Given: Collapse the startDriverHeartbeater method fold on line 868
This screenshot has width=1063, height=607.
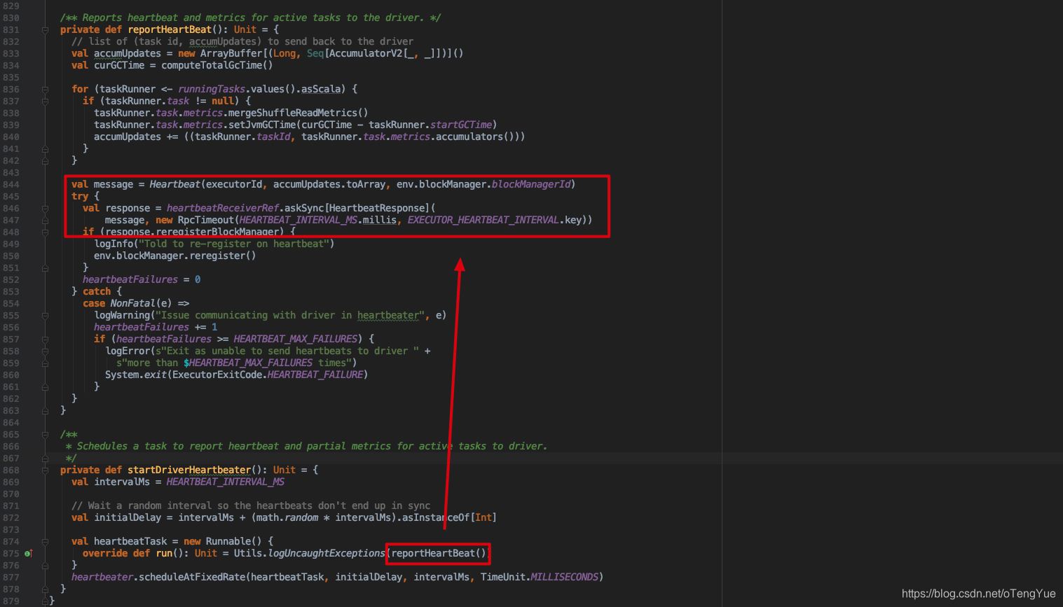Looking at the screenshot, I should (45, 470).
